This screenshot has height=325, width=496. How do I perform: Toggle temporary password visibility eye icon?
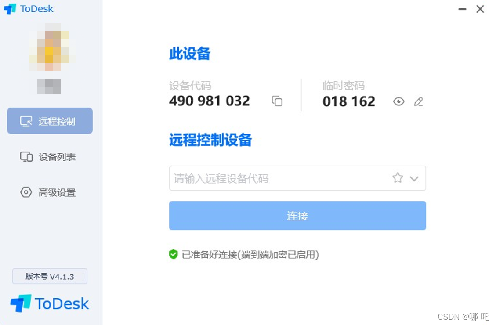(398, 101)
